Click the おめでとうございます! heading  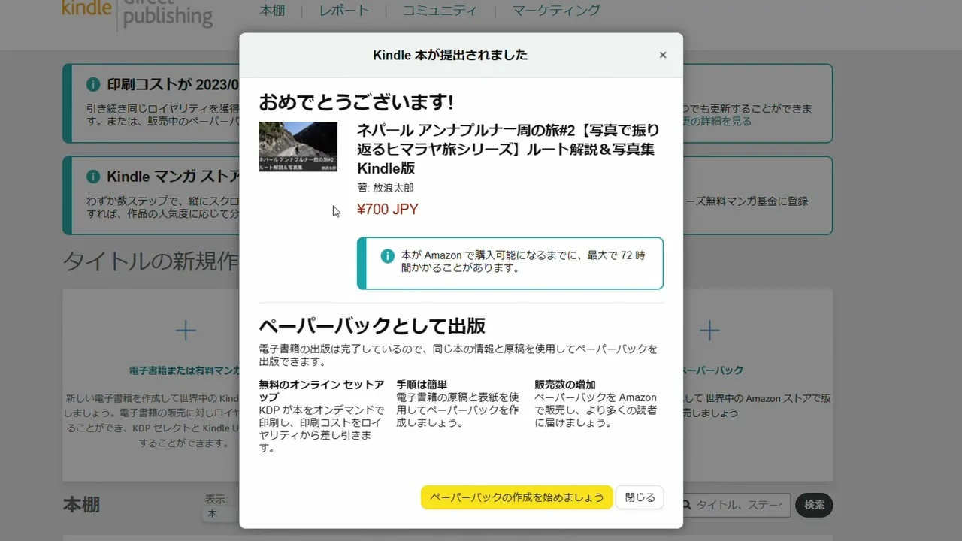[x=356, y=102]
